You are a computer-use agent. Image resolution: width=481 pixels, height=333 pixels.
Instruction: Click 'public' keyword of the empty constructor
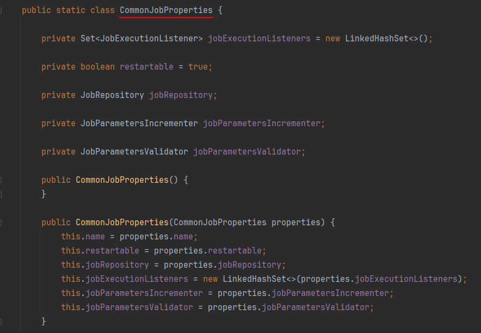[x=56, y=180]
